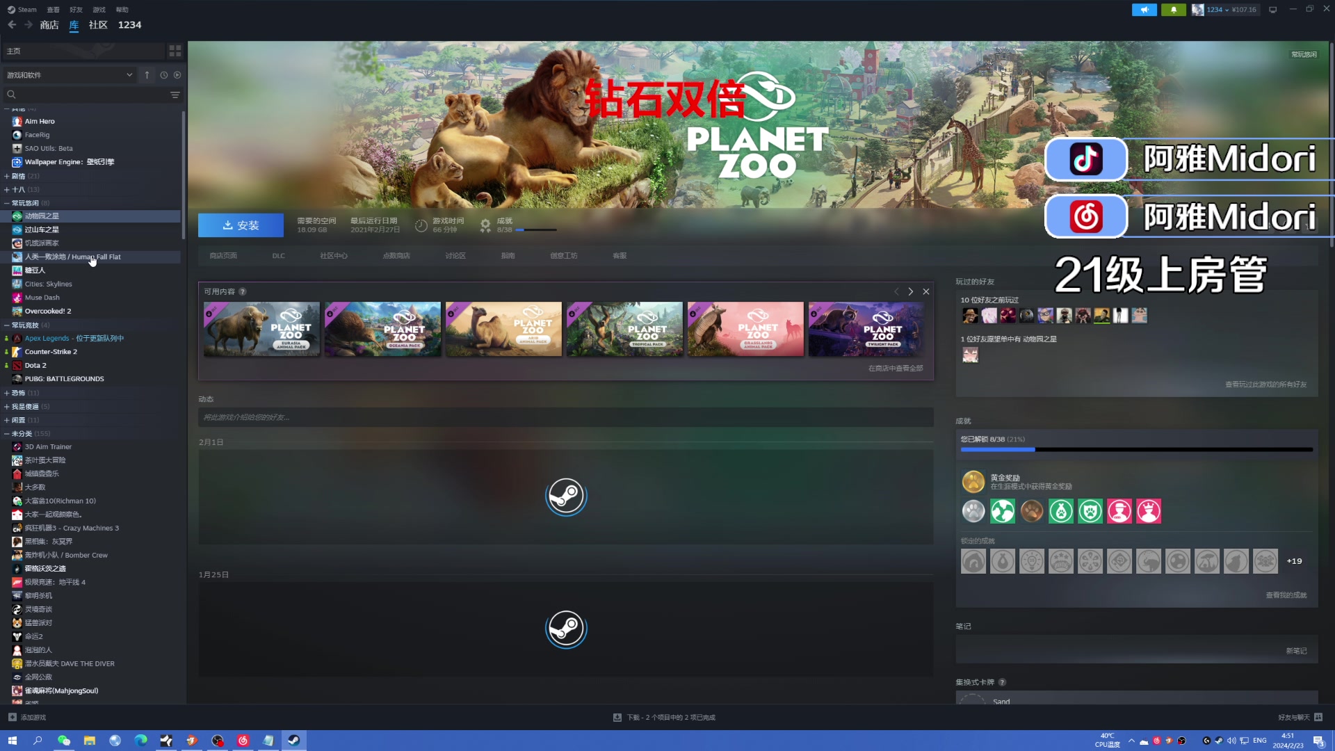The image size is (1335, 751).
Task: Open the green notifications bell
Action: tap(1174, 10)
